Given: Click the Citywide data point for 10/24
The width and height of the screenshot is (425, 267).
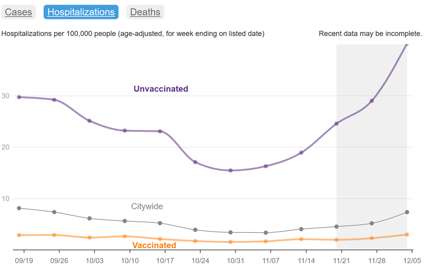Looking at the screenshot, I should coord(195,230).
